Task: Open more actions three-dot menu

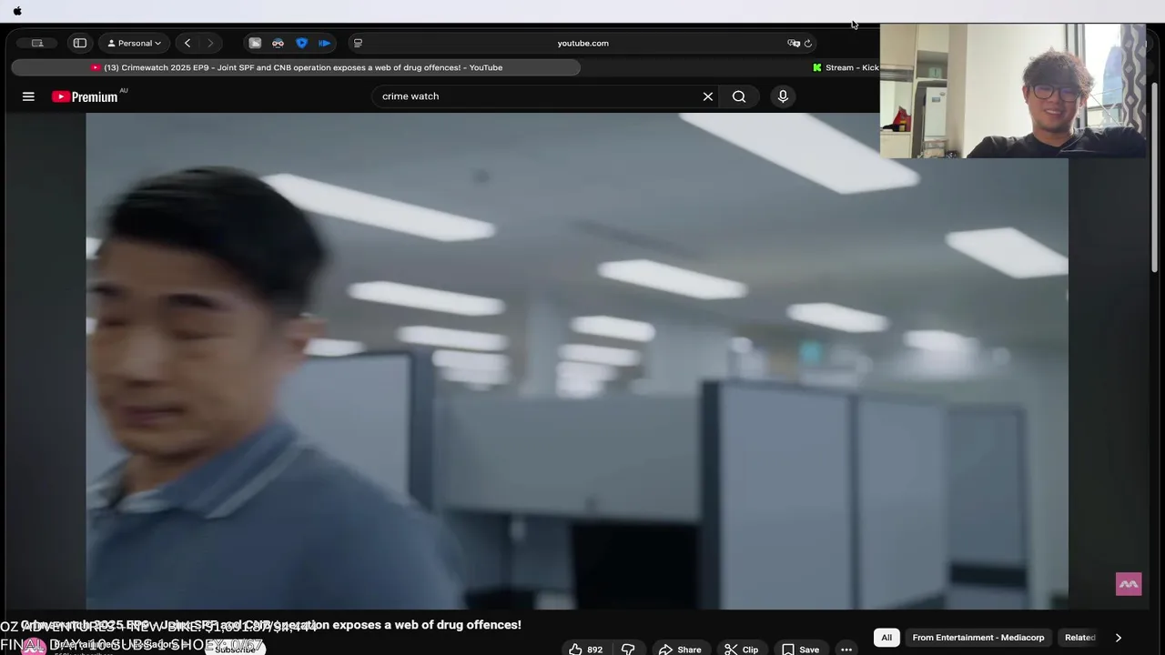Action: point(846,650)
